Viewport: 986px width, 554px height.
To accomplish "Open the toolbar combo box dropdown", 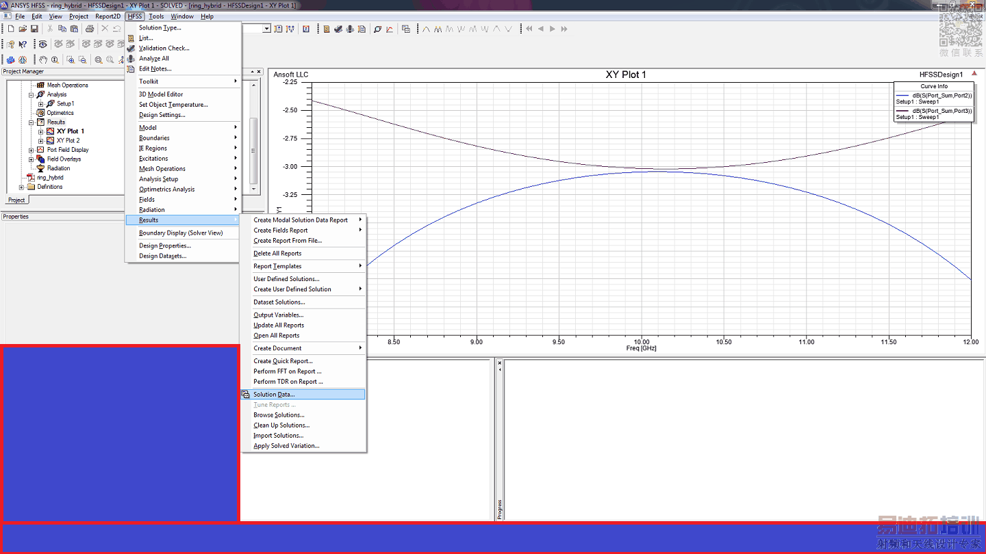I will tap(267, 29).
